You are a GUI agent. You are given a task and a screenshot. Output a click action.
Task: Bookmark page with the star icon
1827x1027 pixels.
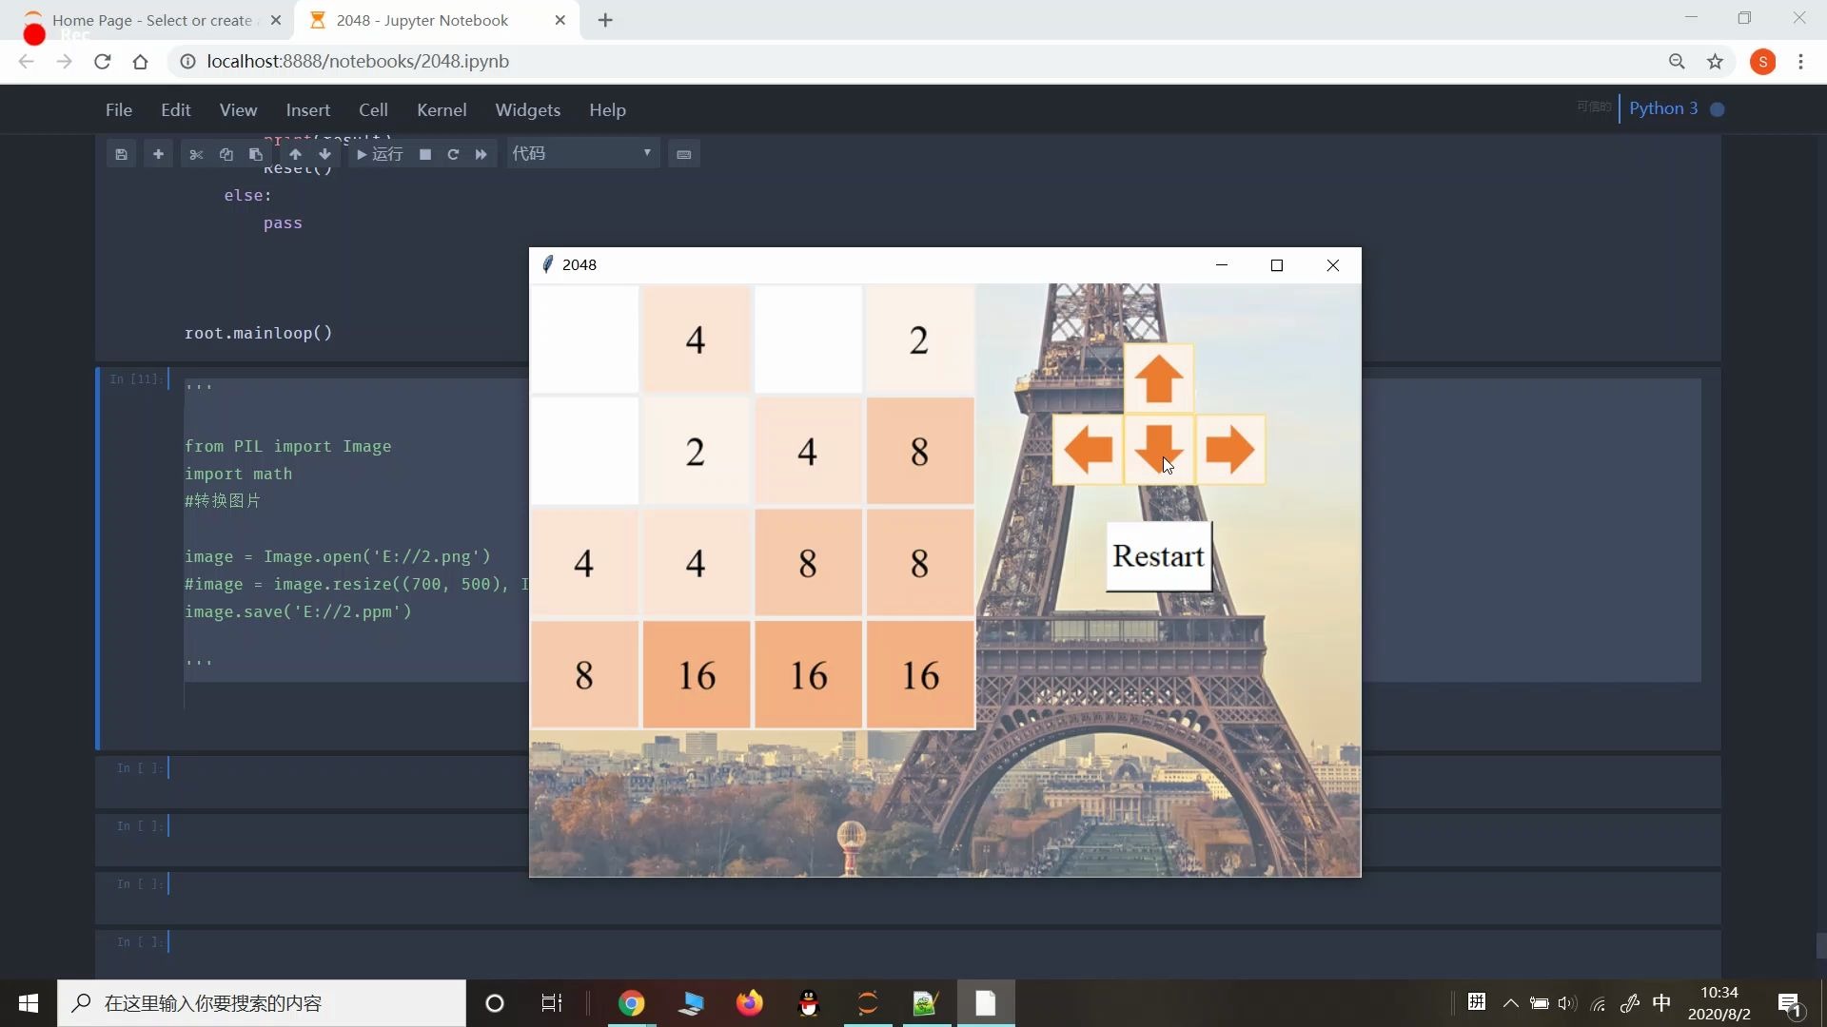[1715, 62]
